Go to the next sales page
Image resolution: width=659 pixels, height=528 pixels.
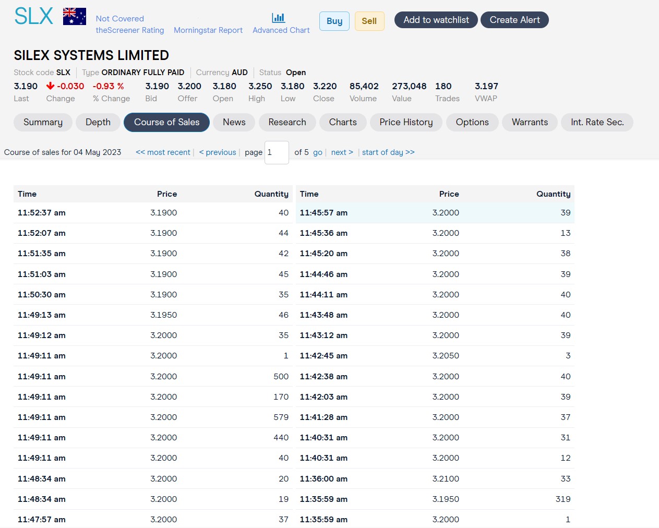(342, 152)
